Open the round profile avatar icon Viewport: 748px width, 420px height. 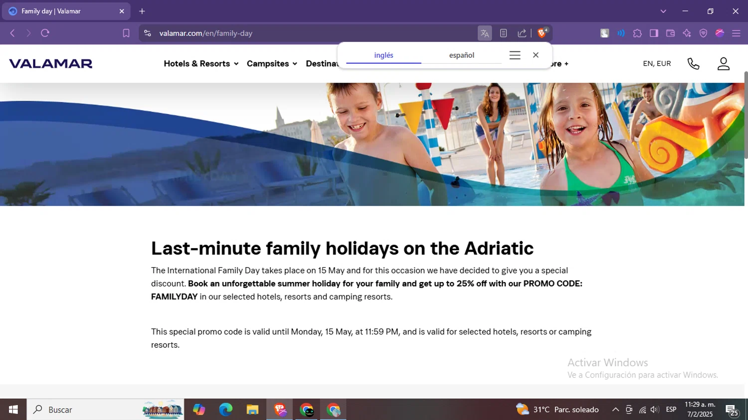click(x=720, y=33)
